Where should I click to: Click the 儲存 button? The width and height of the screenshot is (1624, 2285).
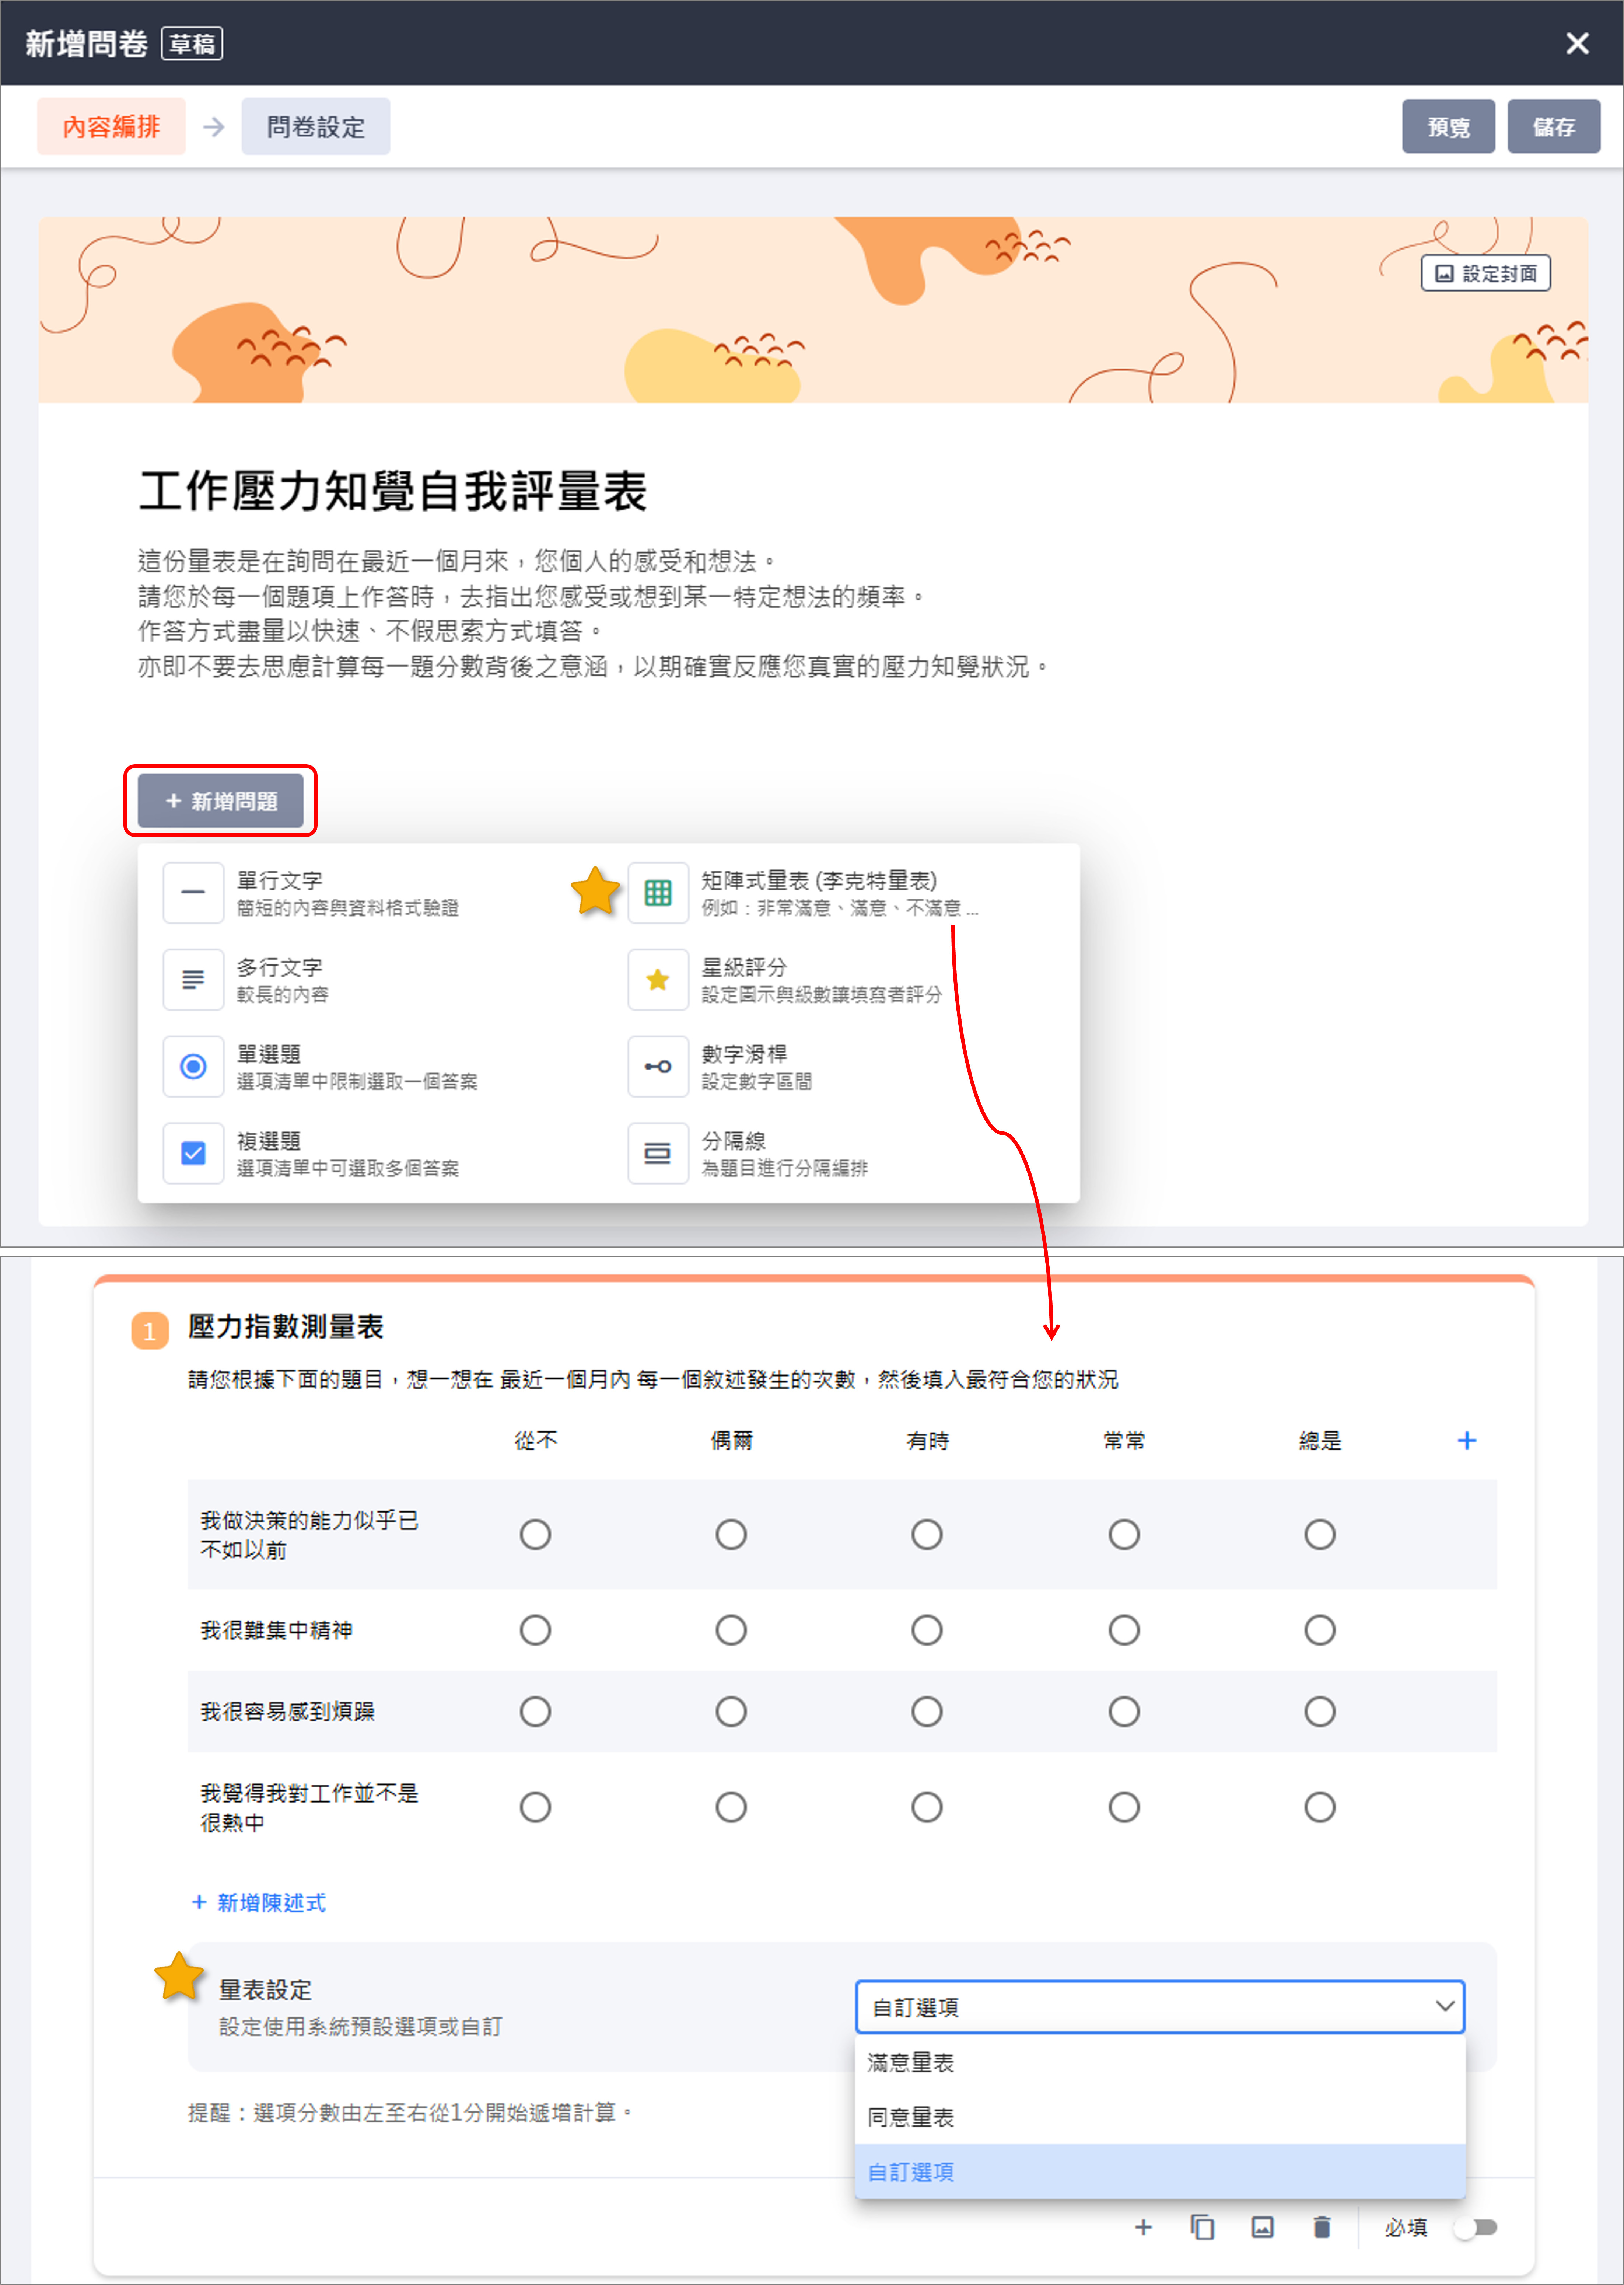pos(1554,127)
